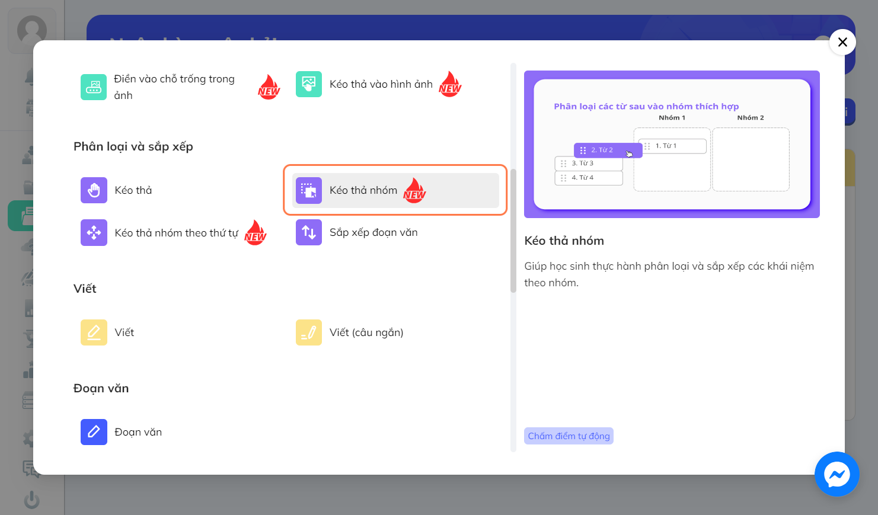Pick the Kéo thả nhóm theo thứ tự icon
Viewport: 878px width, 515px height.
[94, 232]
